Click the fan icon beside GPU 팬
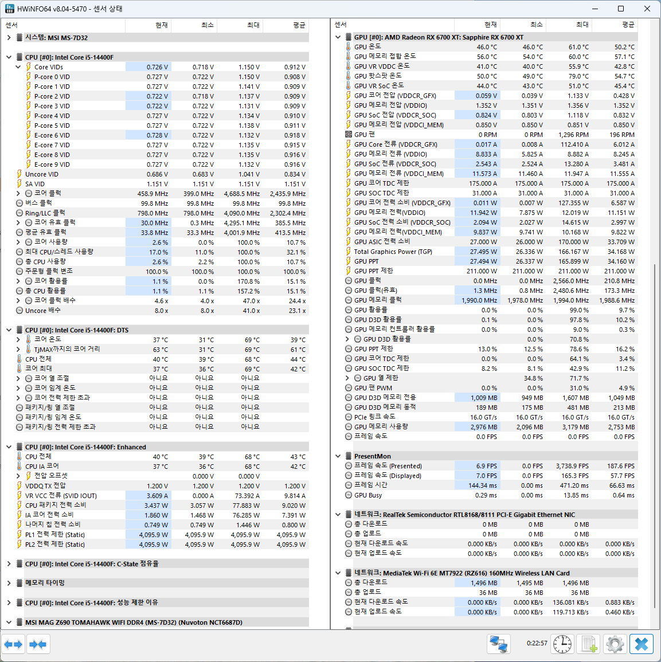Viewport: 661px width, 662px height. click(x=349, y=134)
